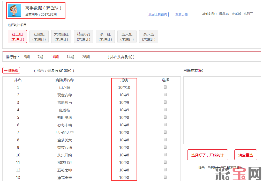
Task: Check the box for expert 山之阳
Action: (165, 87)
